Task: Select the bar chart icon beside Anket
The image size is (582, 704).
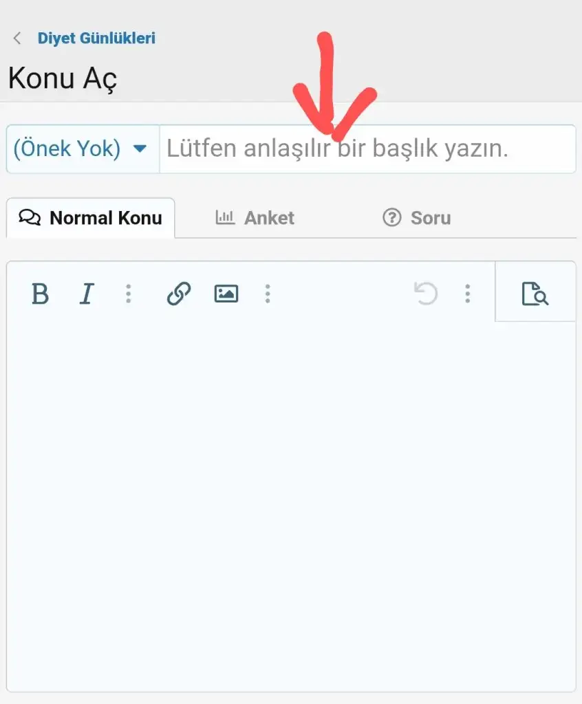Action: tap(225, 217)
